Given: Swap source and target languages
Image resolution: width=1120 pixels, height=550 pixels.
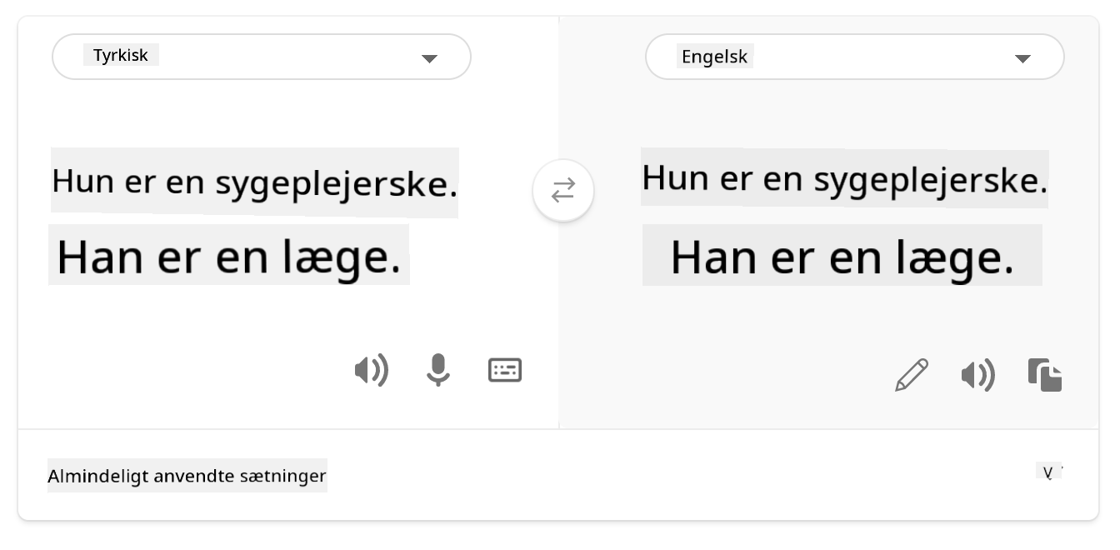Looking at the screenshot, I should pos(563,191).
